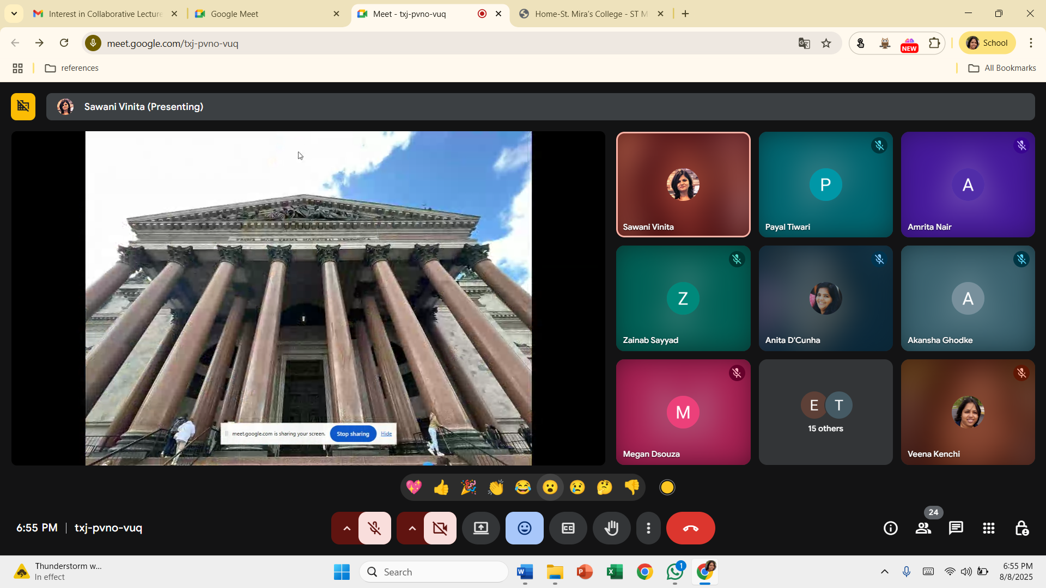Open meeting details info icon

[890, 528]
